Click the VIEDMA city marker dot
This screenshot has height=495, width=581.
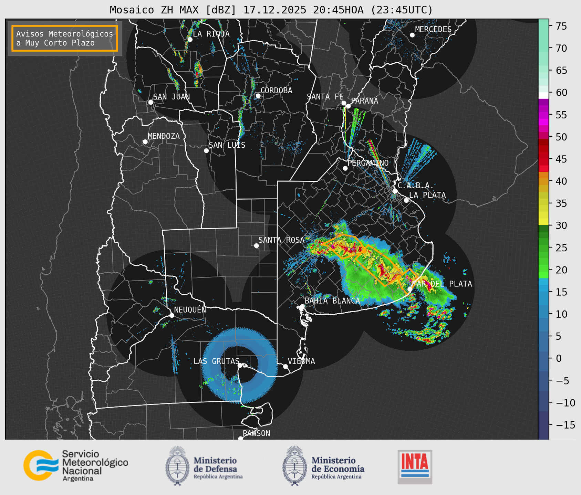coord(286,366)
